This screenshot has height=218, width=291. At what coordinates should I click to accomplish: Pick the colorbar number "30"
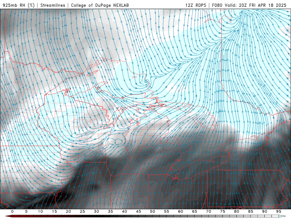(x=96, y=211)
